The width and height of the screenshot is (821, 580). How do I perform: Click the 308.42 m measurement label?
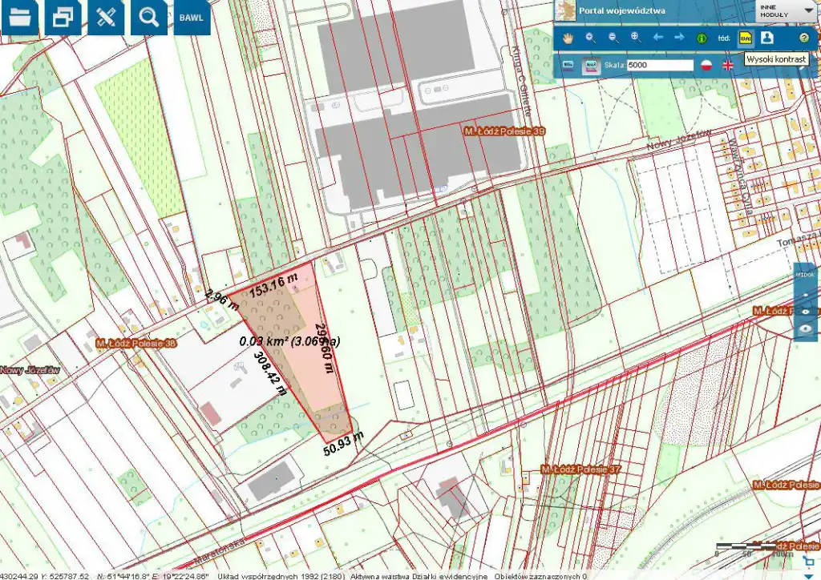point(270,373)
